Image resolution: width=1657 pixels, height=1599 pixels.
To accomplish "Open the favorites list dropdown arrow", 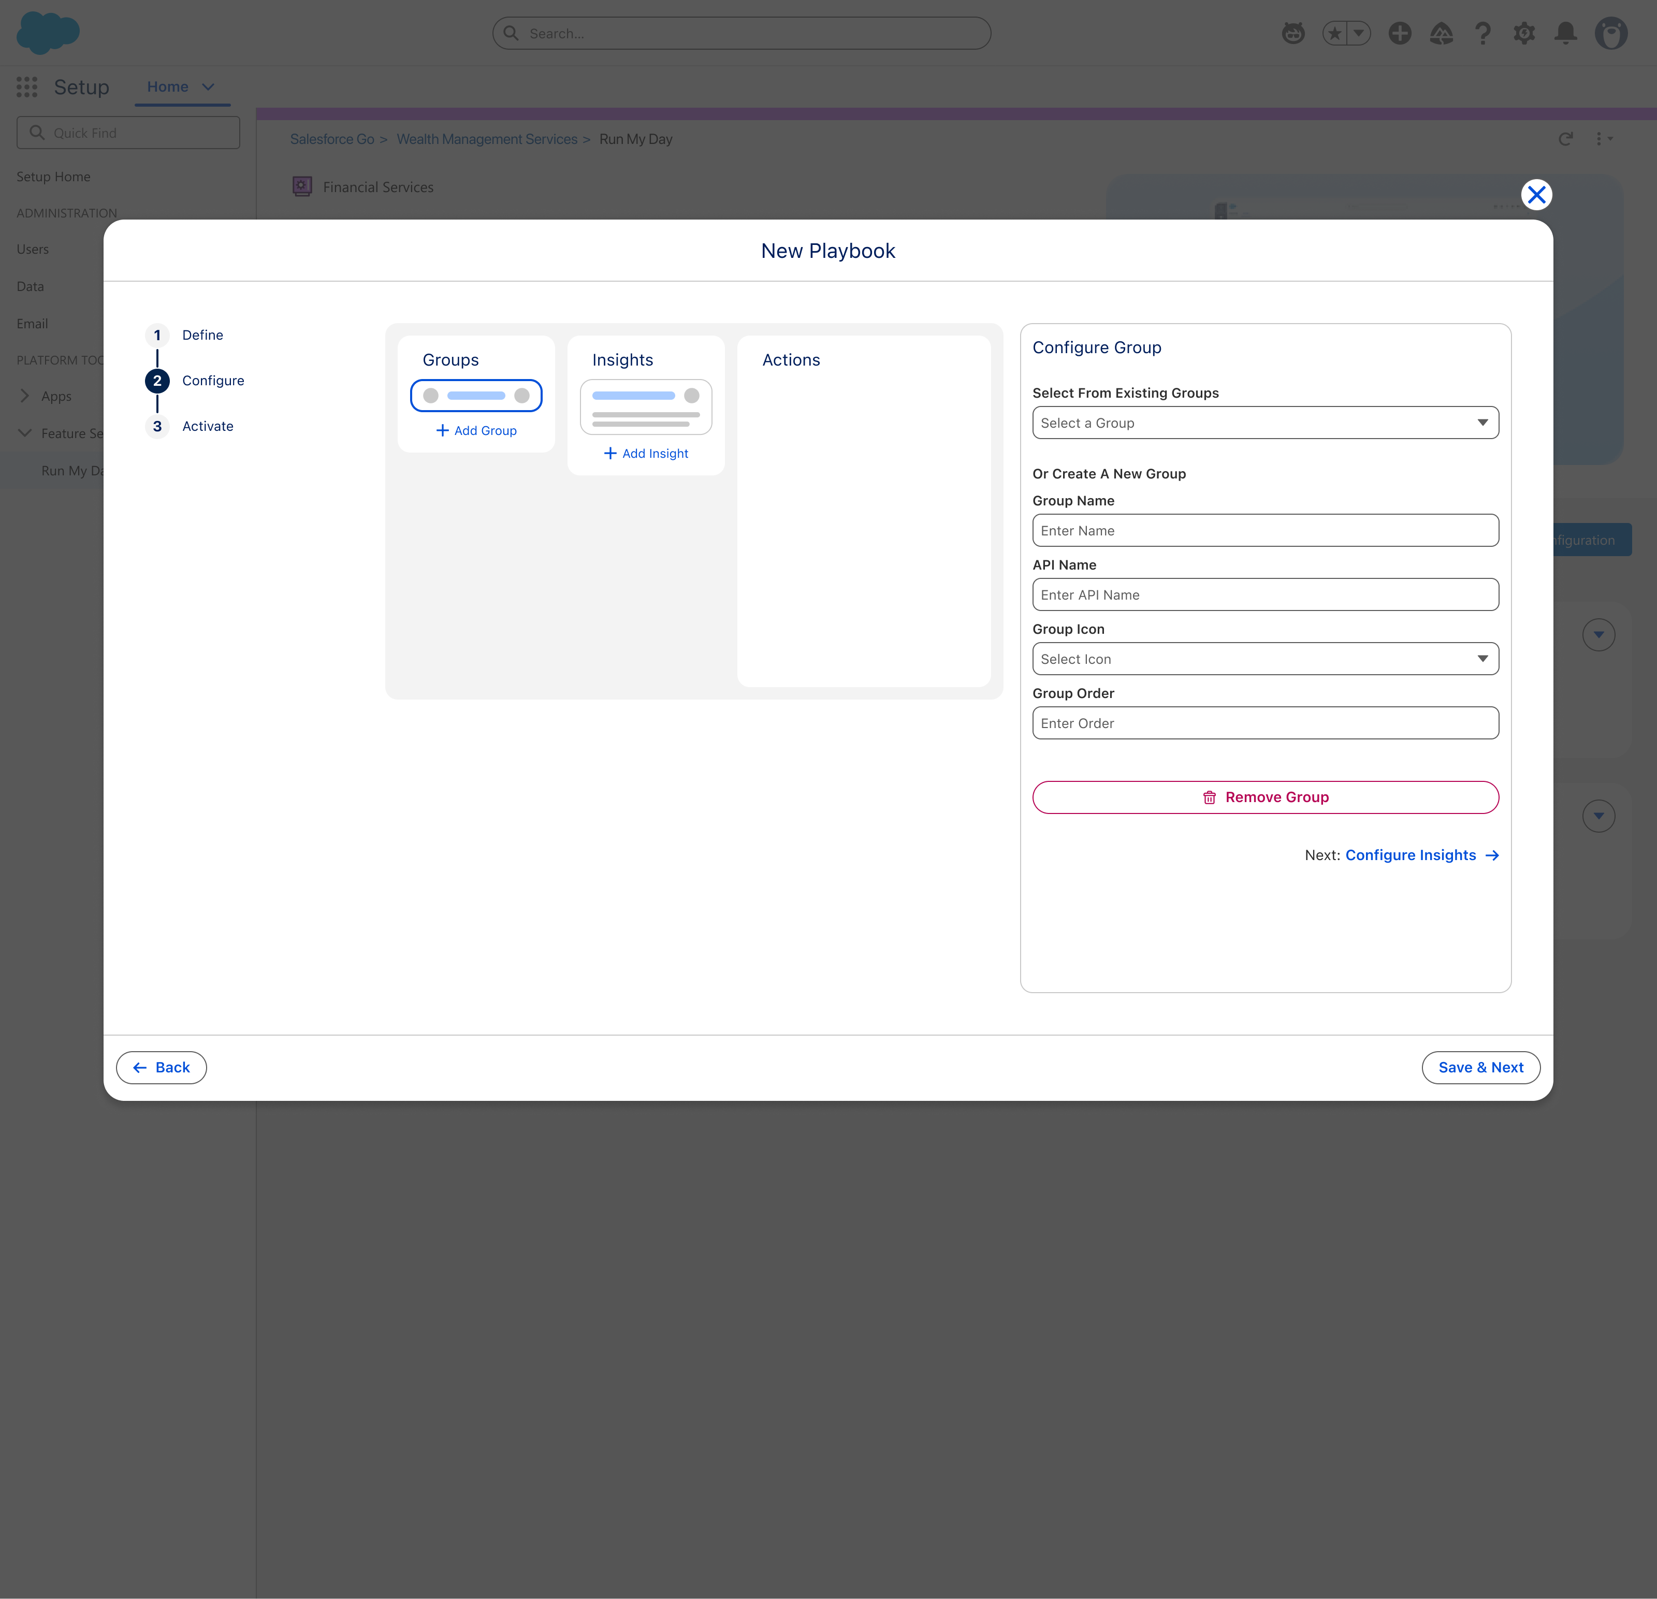I will (1359, 34).
